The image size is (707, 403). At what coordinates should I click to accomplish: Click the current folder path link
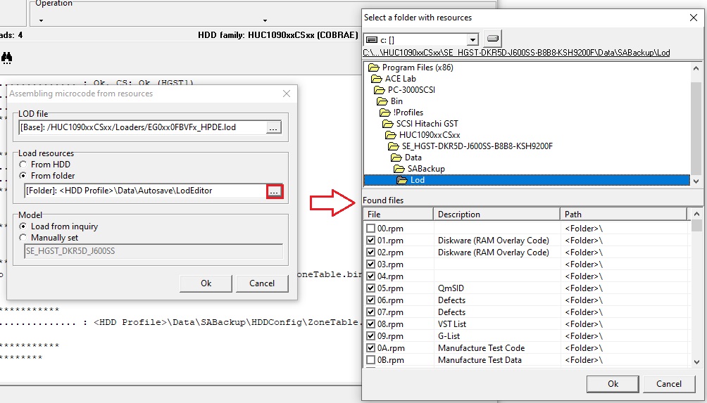tap(516, 53)
